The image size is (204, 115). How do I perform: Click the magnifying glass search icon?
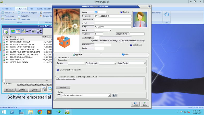[x=50, y=89]
